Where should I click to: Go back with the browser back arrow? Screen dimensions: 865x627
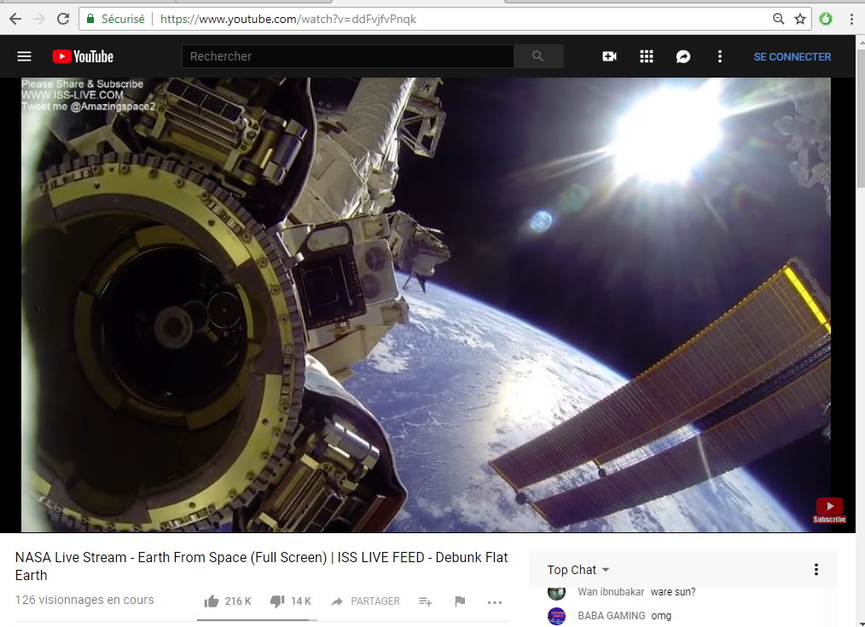pos(15,20)
